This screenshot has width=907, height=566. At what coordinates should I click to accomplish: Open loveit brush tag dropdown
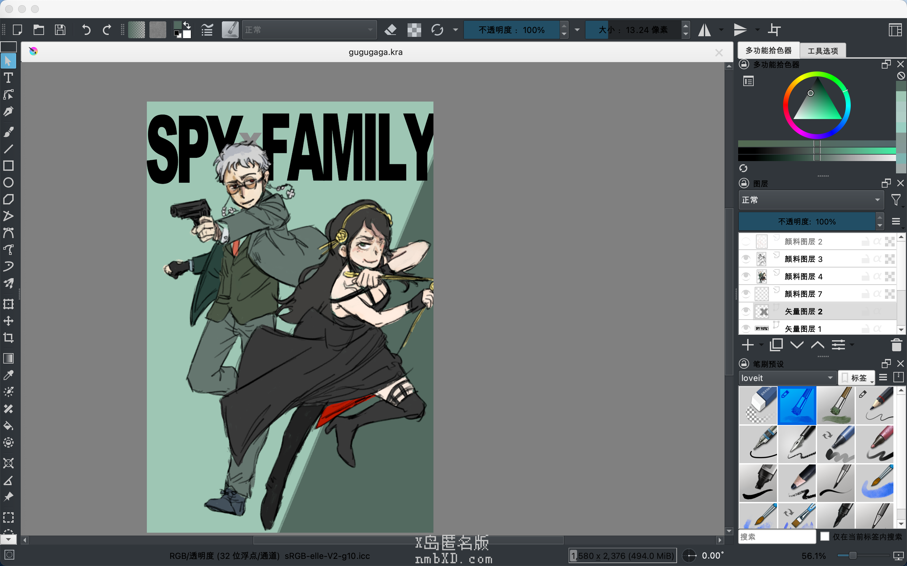click(787, 378)
